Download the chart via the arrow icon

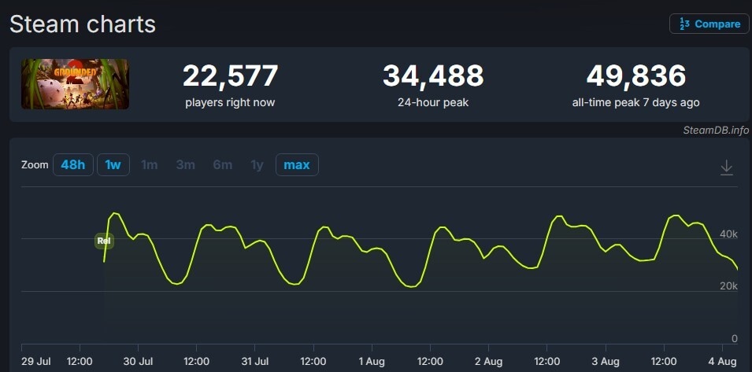(727, 168)
